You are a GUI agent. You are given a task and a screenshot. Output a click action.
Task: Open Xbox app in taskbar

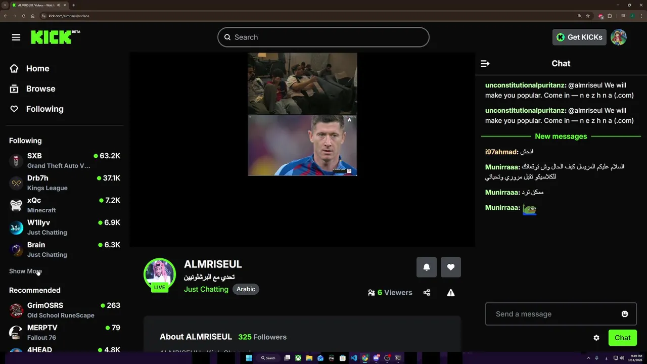point(298,358)
